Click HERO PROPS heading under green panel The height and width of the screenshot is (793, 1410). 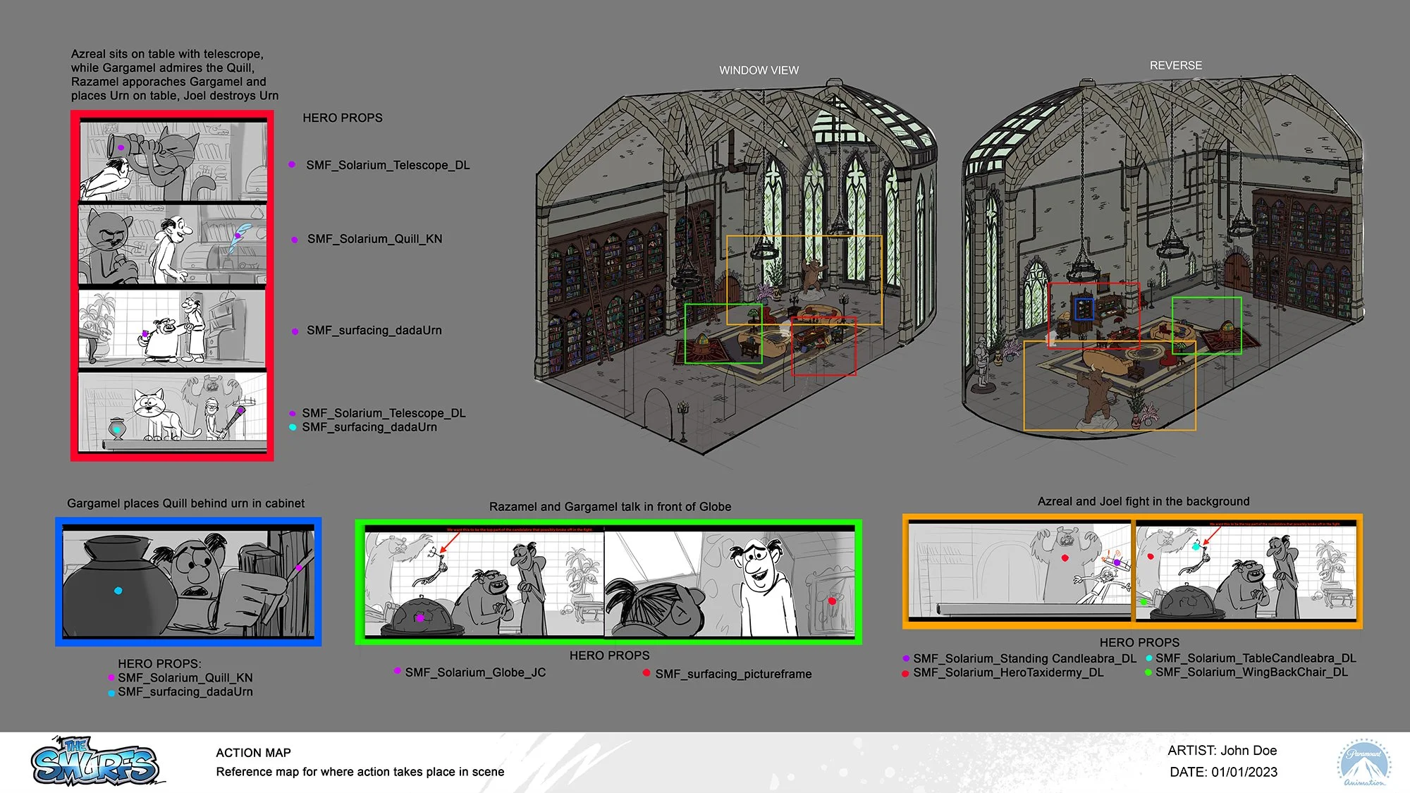tap(610, 656)
